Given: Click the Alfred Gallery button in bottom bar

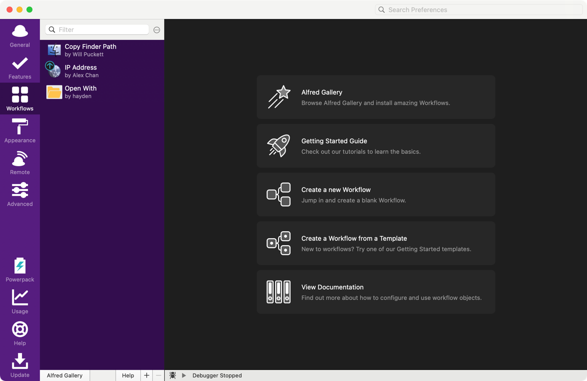Looking at the screenshot, I should (x=65, y=376).
